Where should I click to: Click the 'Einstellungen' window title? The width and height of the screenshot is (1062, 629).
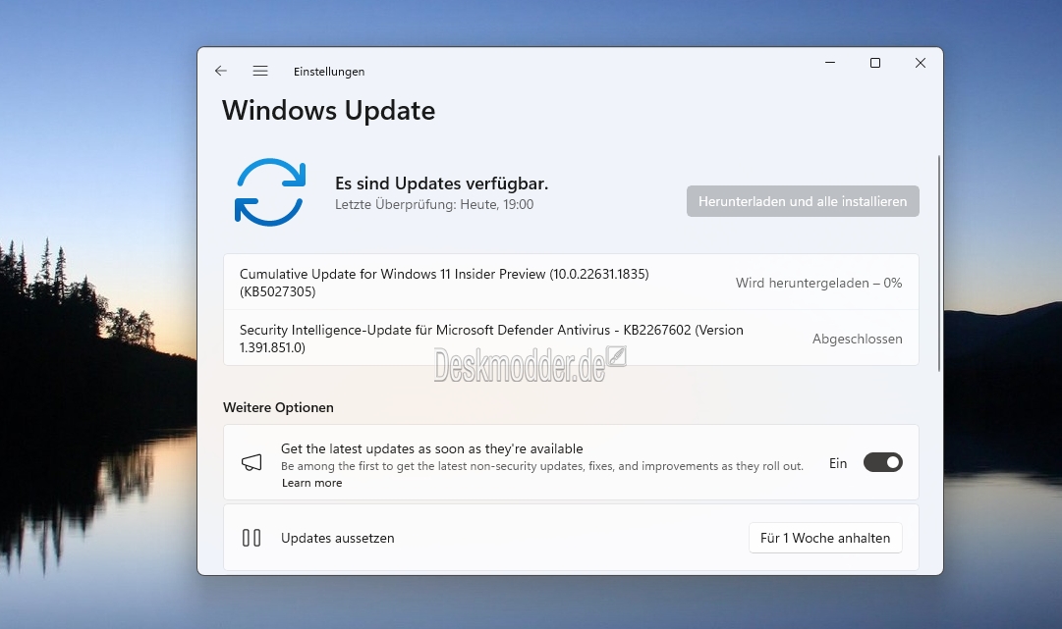click(329, 72)
